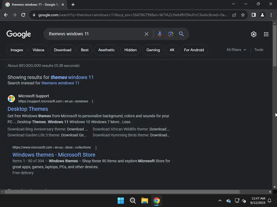
Task: Open File Explorer from taskbar
Action: (144, 201)
